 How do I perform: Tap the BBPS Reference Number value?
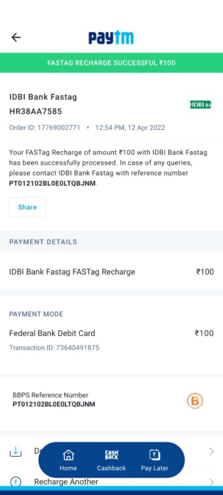54,404
